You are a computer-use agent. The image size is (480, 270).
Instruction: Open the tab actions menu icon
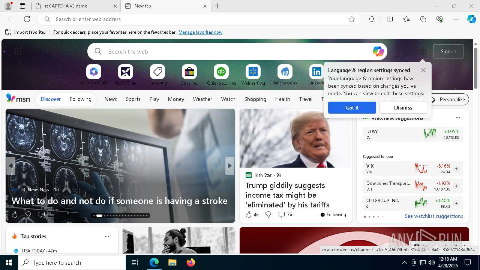coord(22,6)
